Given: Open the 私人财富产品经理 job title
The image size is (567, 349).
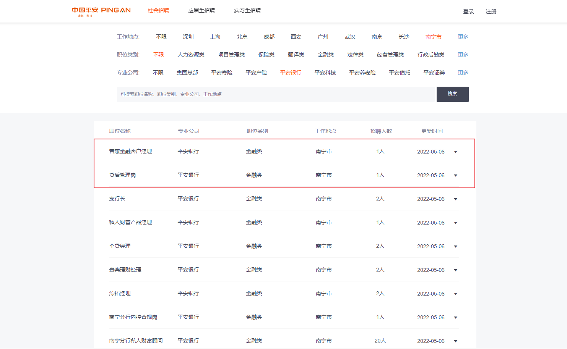Looking at the screenshot, I should (x=130, y=223).
